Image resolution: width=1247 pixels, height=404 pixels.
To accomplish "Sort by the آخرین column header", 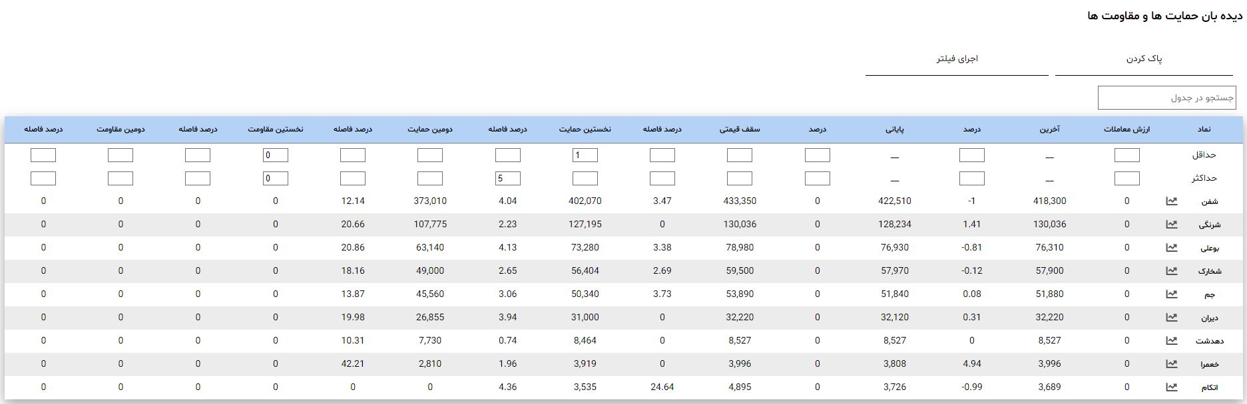I will (1050, 129).
